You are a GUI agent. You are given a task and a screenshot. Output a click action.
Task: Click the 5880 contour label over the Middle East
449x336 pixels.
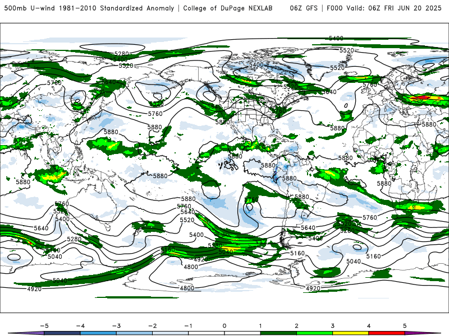(x=429, y=124)
